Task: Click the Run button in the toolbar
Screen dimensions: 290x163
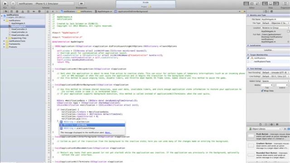Action: point(5,4)
